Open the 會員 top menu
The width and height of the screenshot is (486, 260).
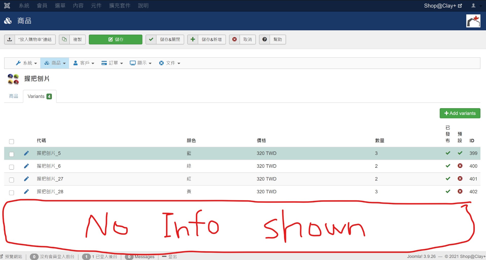[x=42, y=6]
